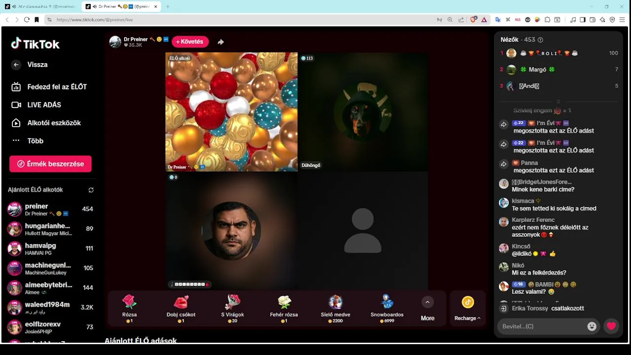The height and width of the screenshot is (355, 631).
Task: Open preiner live in sidebar
Action: click(50, 209)
